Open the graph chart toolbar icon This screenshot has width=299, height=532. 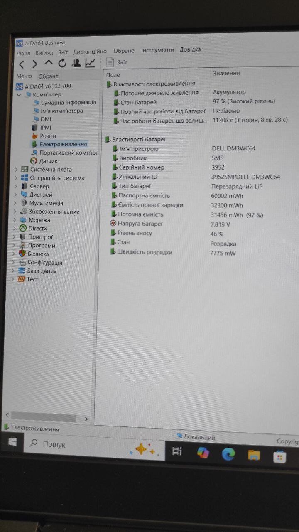pos(90,63)
